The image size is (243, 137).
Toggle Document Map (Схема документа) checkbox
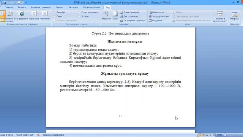click(x=79, y=12)
